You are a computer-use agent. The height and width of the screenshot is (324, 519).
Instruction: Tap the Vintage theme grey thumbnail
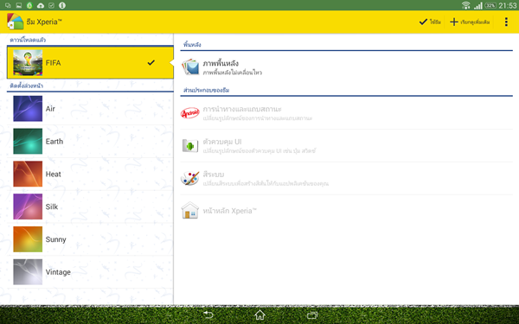(28, 272)
